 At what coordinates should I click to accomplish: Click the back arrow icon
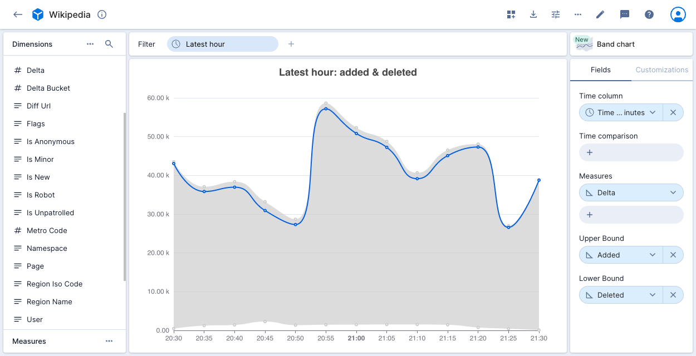[x=18, y=14]
